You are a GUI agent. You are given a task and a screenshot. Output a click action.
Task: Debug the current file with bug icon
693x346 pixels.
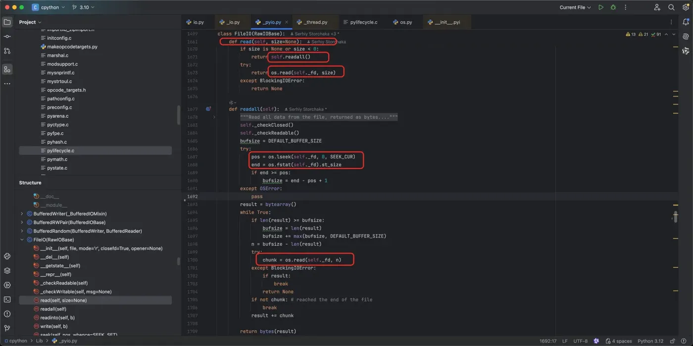point(613,7)
